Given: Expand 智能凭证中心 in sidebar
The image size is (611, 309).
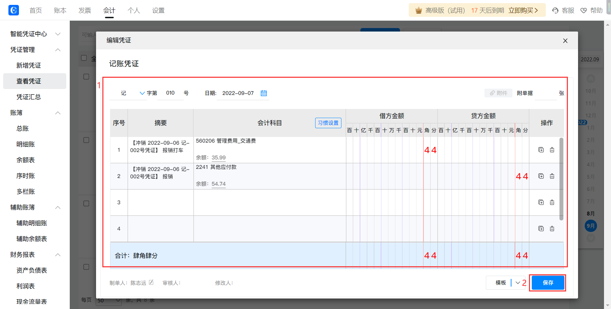Looking at the screenshot, I should 58,34.
